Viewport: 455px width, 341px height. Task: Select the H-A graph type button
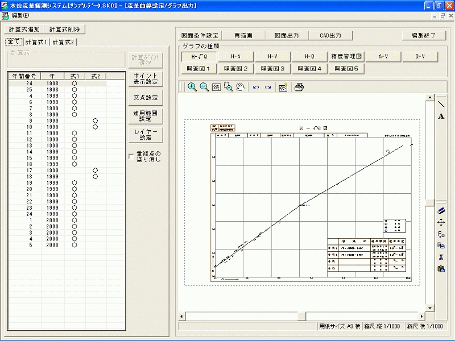tap(235, 56)
